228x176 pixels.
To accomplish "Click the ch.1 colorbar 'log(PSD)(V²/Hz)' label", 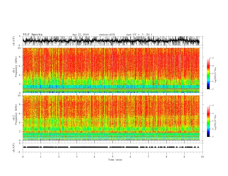I will point(216,75).
